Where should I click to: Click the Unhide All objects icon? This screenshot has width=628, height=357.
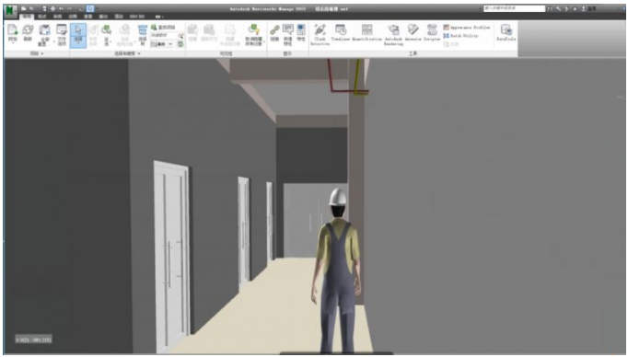point(254,29)
